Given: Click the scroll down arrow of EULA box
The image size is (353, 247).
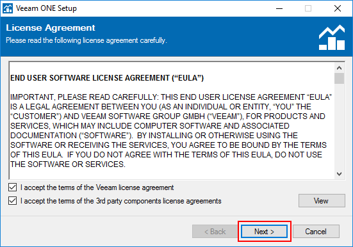Looking at the screenshot, I should coord(340,174).
